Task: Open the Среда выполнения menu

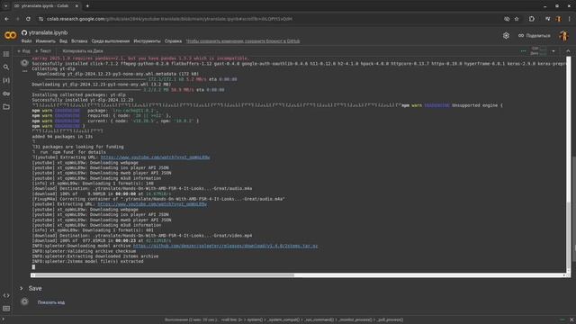Action: (x=111, y=41)
